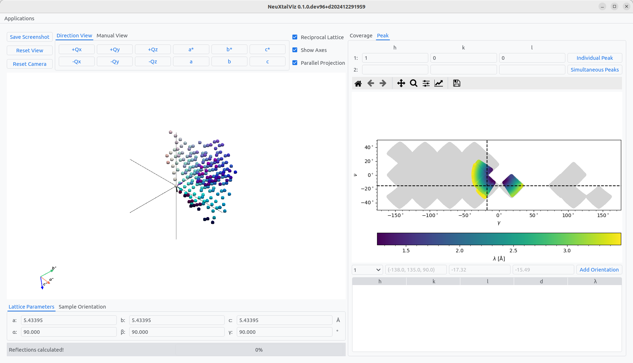Switch to the Coverage tab
This screenshot has width=633, height=363.
(x=361, y=36)
